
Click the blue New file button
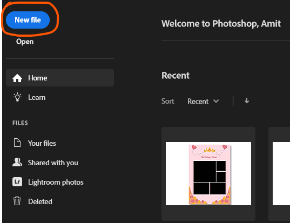click(x=28, y=20)
